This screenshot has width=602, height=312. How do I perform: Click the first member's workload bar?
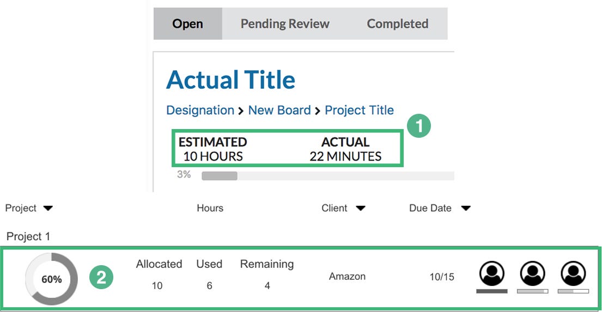tap(491, 291)
